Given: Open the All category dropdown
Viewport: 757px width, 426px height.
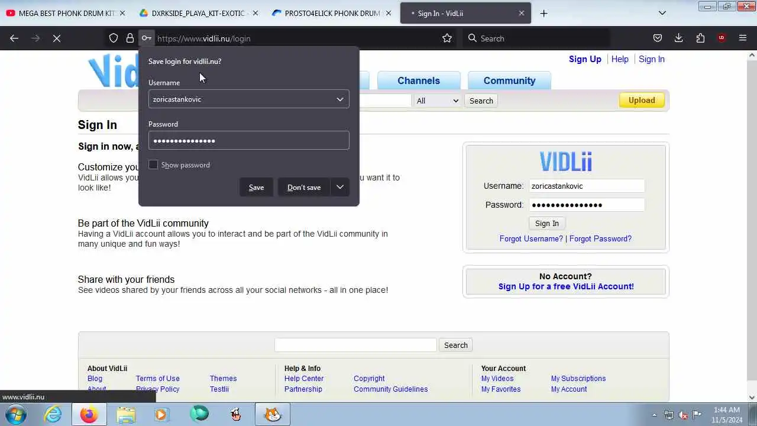Looking at the screenshot, I should point(438,101).
